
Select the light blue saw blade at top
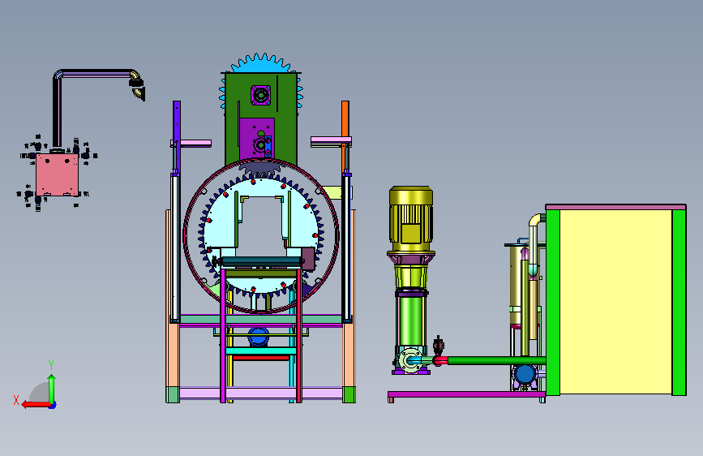[x=260, y=64]
